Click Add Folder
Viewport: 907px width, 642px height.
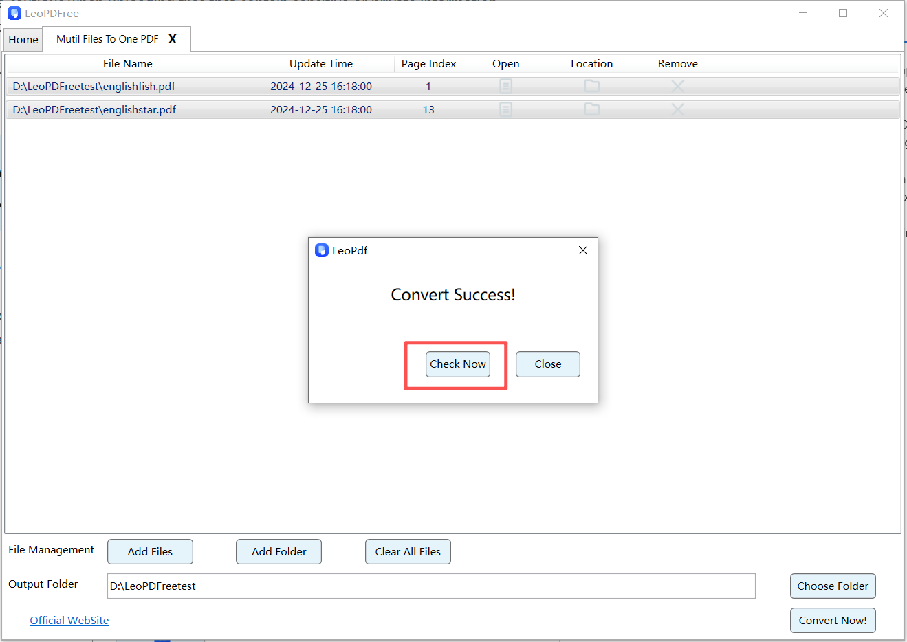[278, 551]
